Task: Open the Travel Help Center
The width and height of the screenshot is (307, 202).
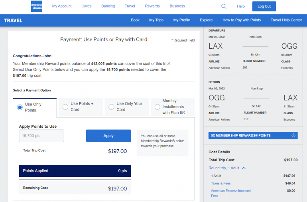Action: click(286, 20)
